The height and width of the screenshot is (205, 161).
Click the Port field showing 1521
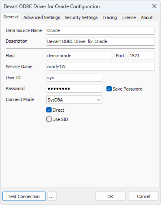pyautogui.click(x=141, y=56)
